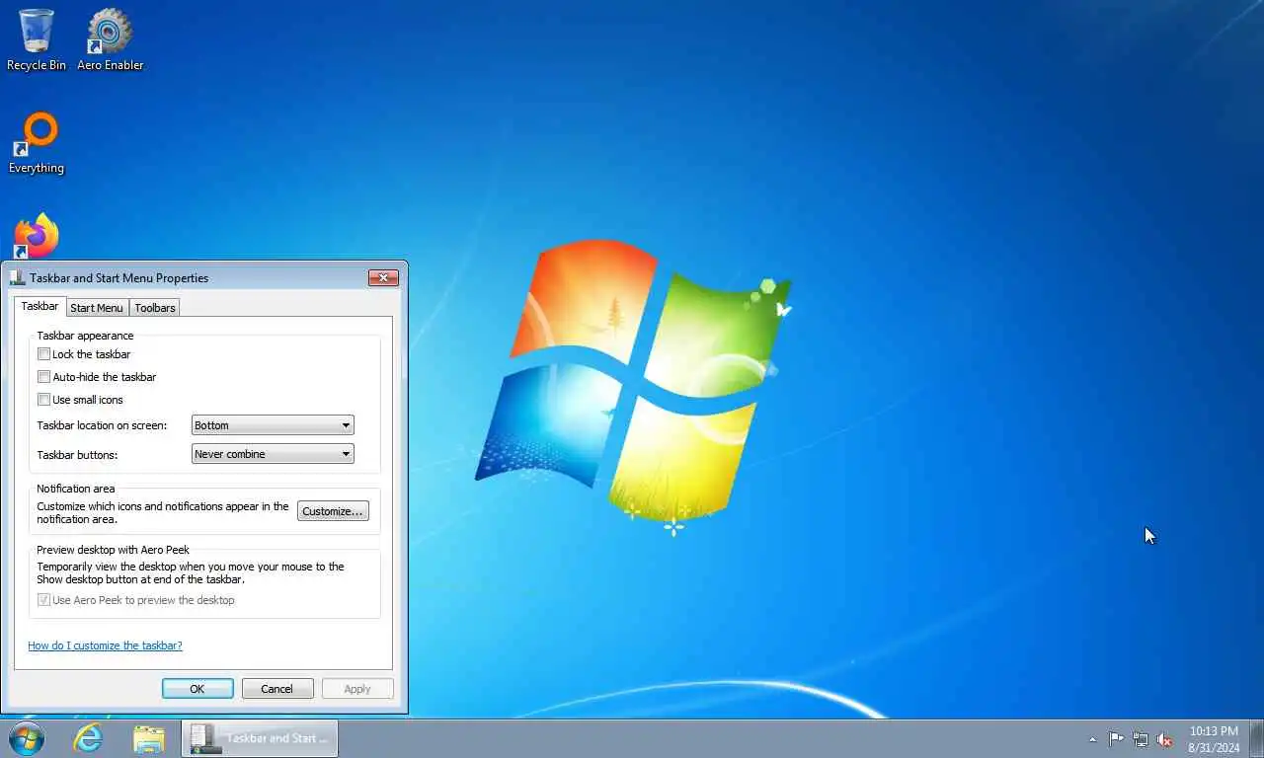Close the Taskbar and Start Menu Properties dialog
This screenshot has height=758, width=1264.
[x=383, y=277]
